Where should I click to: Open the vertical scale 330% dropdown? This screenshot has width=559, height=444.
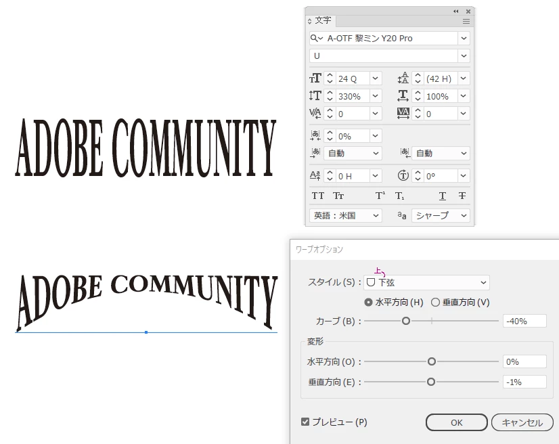pyautogui.click(x=376, y=96)
